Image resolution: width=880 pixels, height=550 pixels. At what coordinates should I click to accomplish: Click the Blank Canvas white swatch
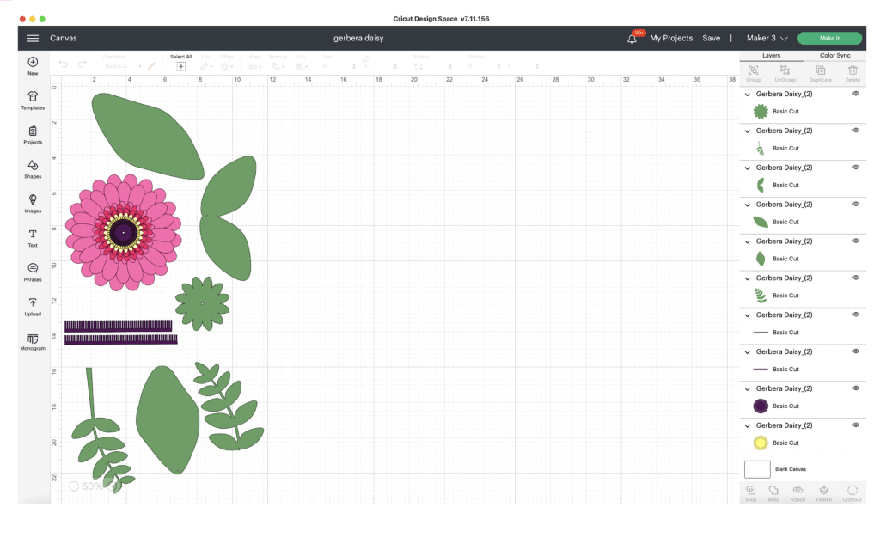coord(757,469)
